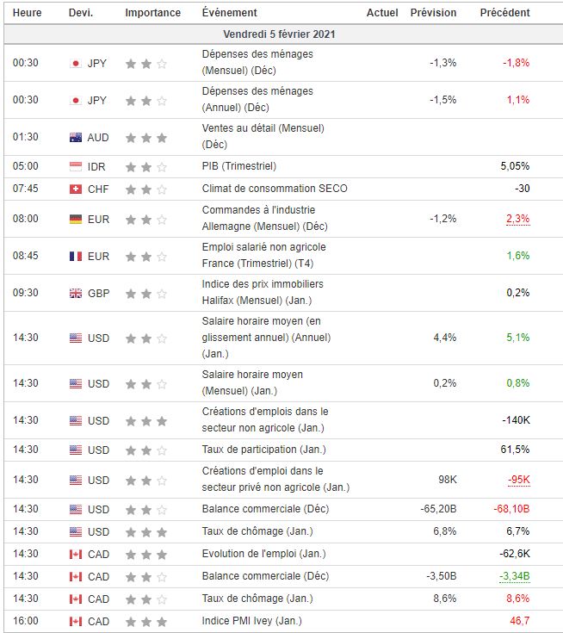Viewport: 563px width, 633px height.
Task: Click the Swiss flag icon next to CHF
Action: pos(75,189)
